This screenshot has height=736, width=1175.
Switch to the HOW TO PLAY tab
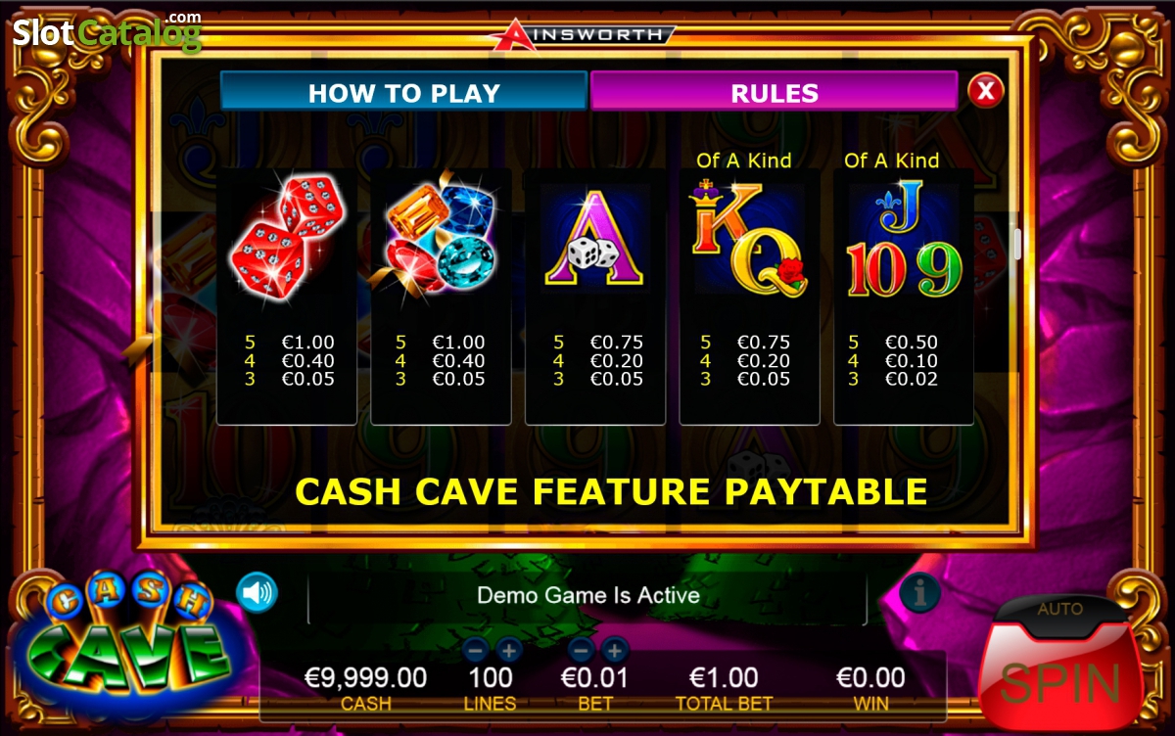403,92
